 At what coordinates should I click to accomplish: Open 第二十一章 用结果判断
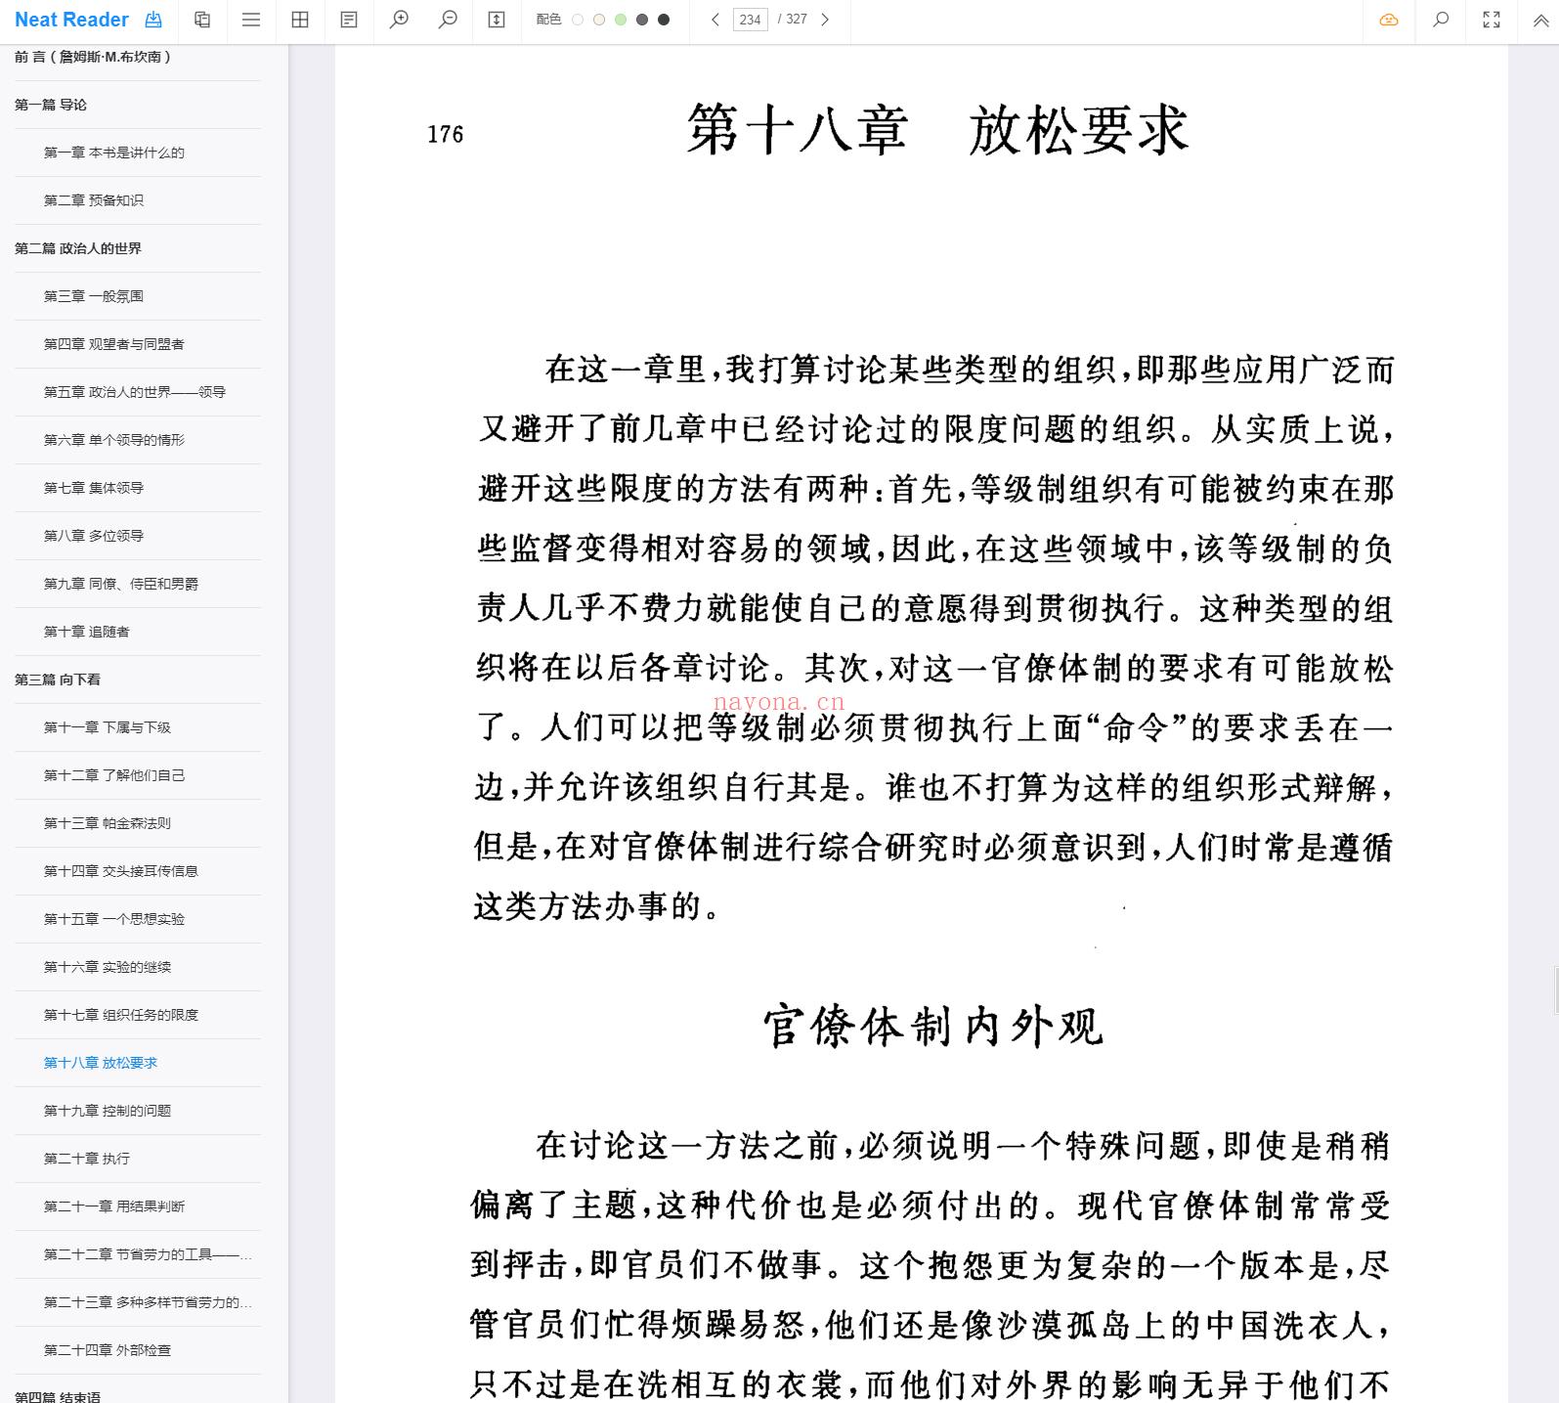114,1206
